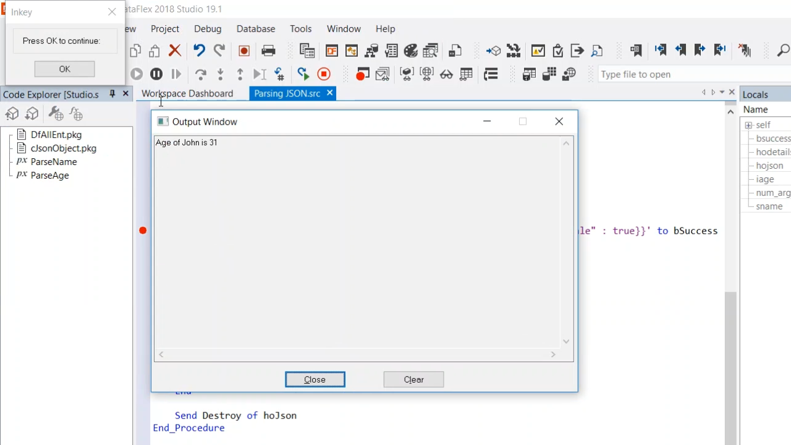Open the Database menu
The width and height of the screenshot is (791, 445).
click(256, 29)
